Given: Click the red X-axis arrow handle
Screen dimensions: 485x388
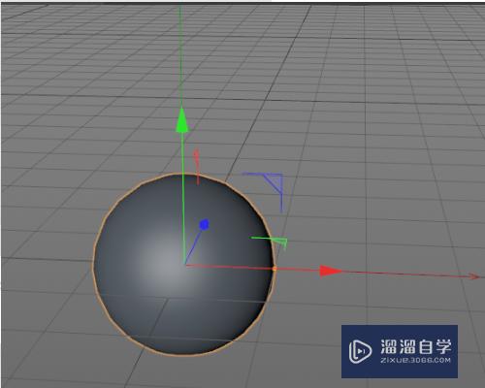Looking at the screenshot, I should click(x=331, y=271).
